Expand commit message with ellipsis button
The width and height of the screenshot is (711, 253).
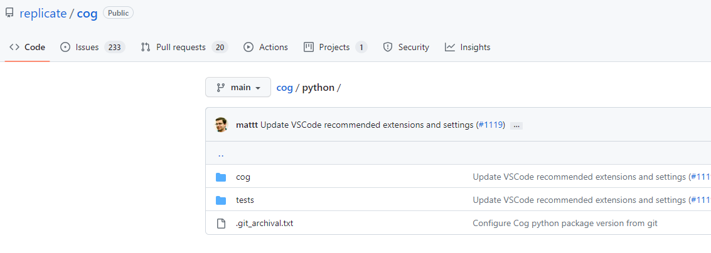pyautogui.click(x=516, y=125)
